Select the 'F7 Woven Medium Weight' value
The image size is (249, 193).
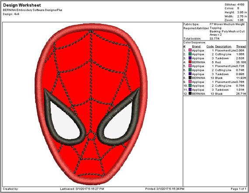pyautogui.click(x=227, y=24)
